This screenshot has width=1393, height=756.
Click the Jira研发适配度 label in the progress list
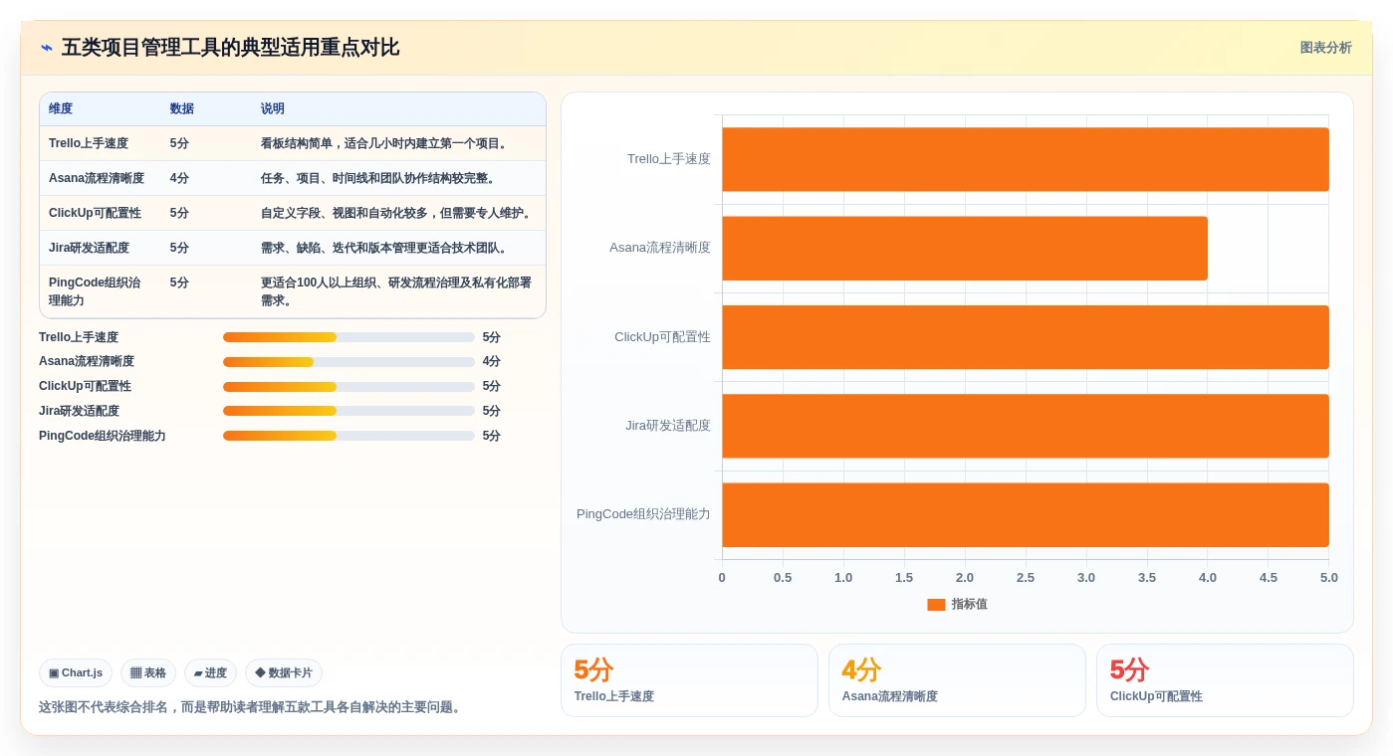(x=79, y=411)
